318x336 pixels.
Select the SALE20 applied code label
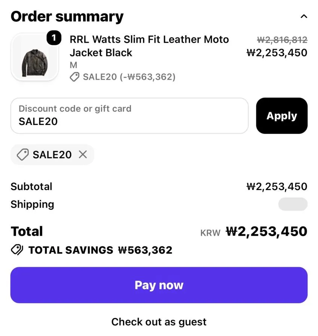(52, 155)
